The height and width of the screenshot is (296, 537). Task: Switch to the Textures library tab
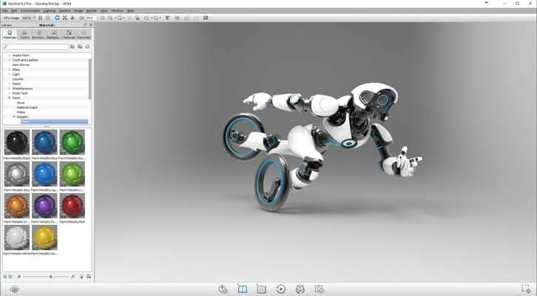coord(69,34)
